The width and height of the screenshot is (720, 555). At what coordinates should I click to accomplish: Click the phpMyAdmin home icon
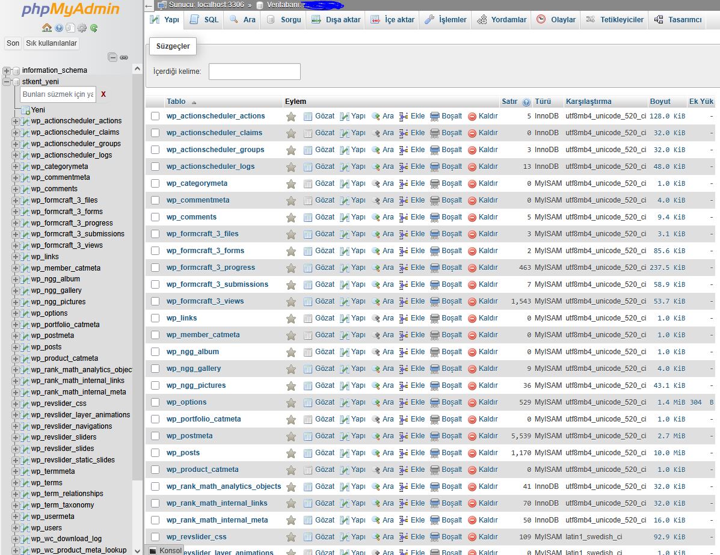tap(47, 28)
